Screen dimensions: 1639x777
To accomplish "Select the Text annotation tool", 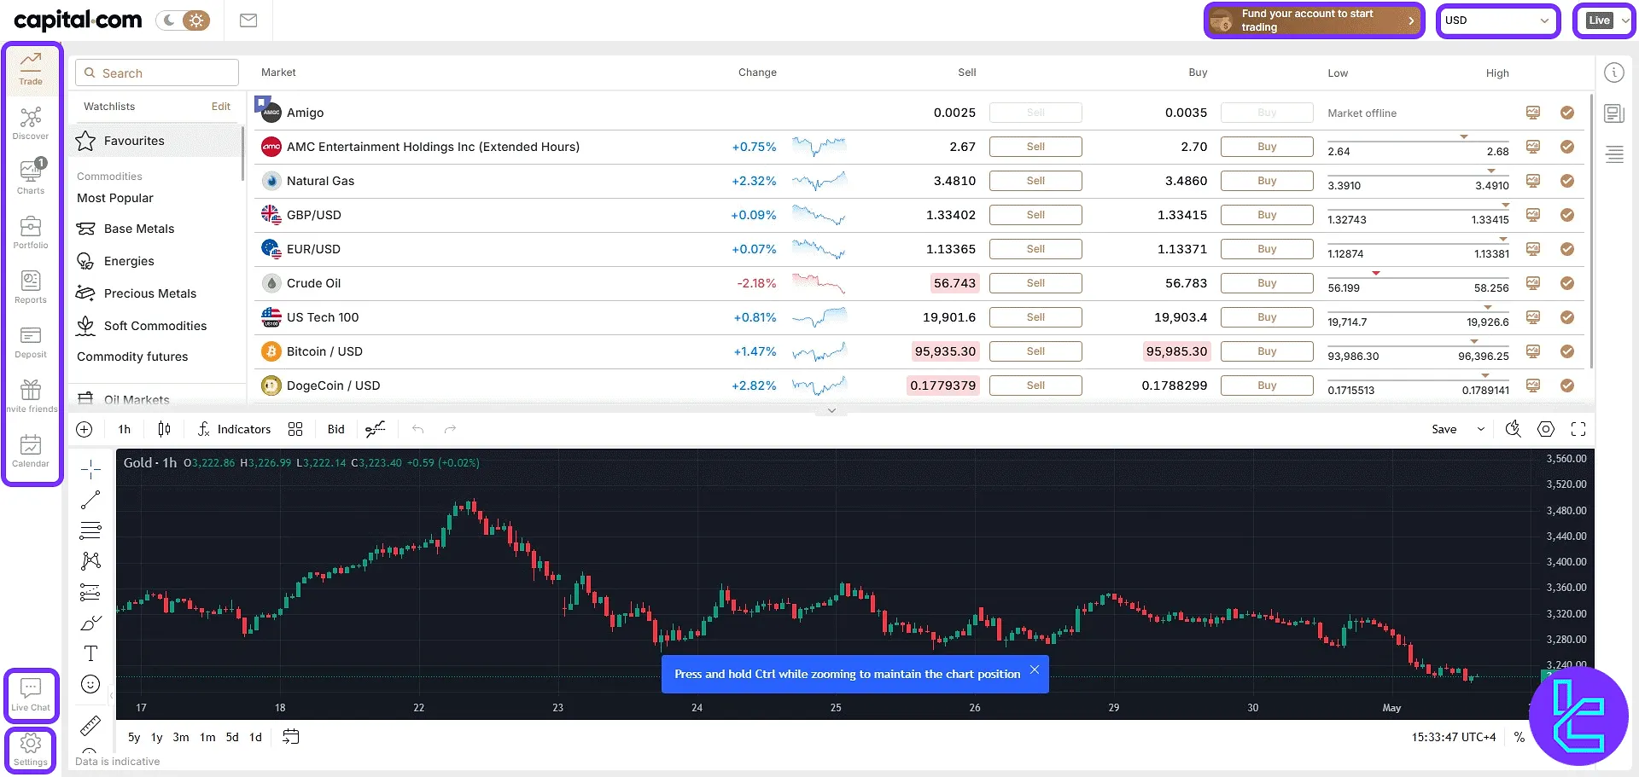I will click(90, 653).
